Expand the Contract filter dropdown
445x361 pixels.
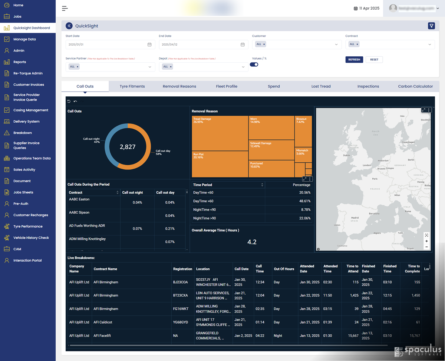(x=430, y=44)
